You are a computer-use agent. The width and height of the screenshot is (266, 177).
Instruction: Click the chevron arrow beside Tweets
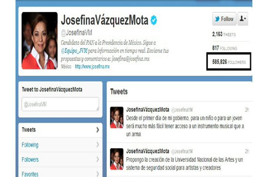pos(98,130)
